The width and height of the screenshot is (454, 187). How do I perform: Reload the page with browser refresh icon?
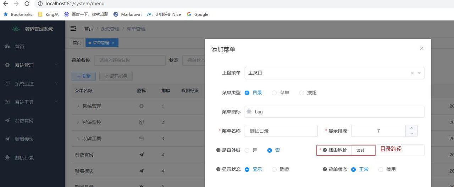click(x=27, y=4)
